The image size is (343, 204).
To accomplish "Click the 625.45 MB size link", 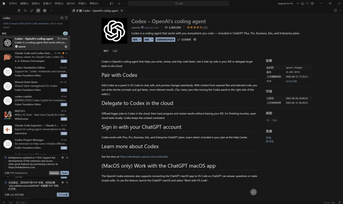I will coord(291,81).
